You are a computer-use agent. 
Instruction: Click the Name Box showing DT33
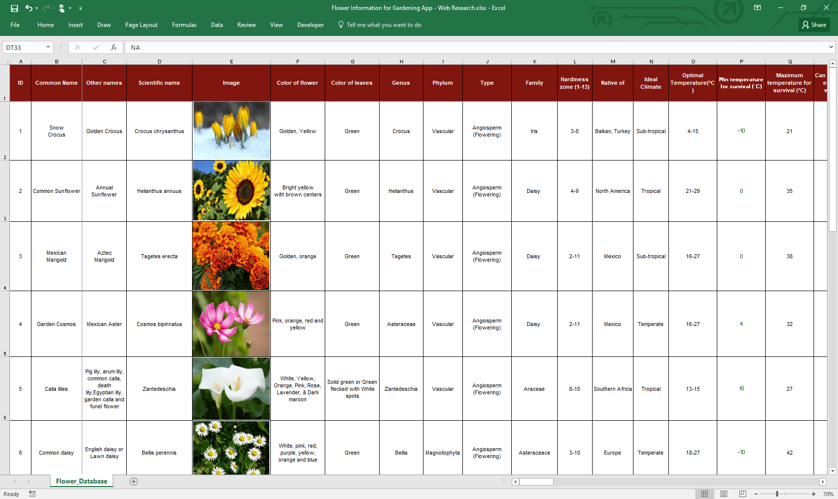pyautogui.click(x=24, y=47)
